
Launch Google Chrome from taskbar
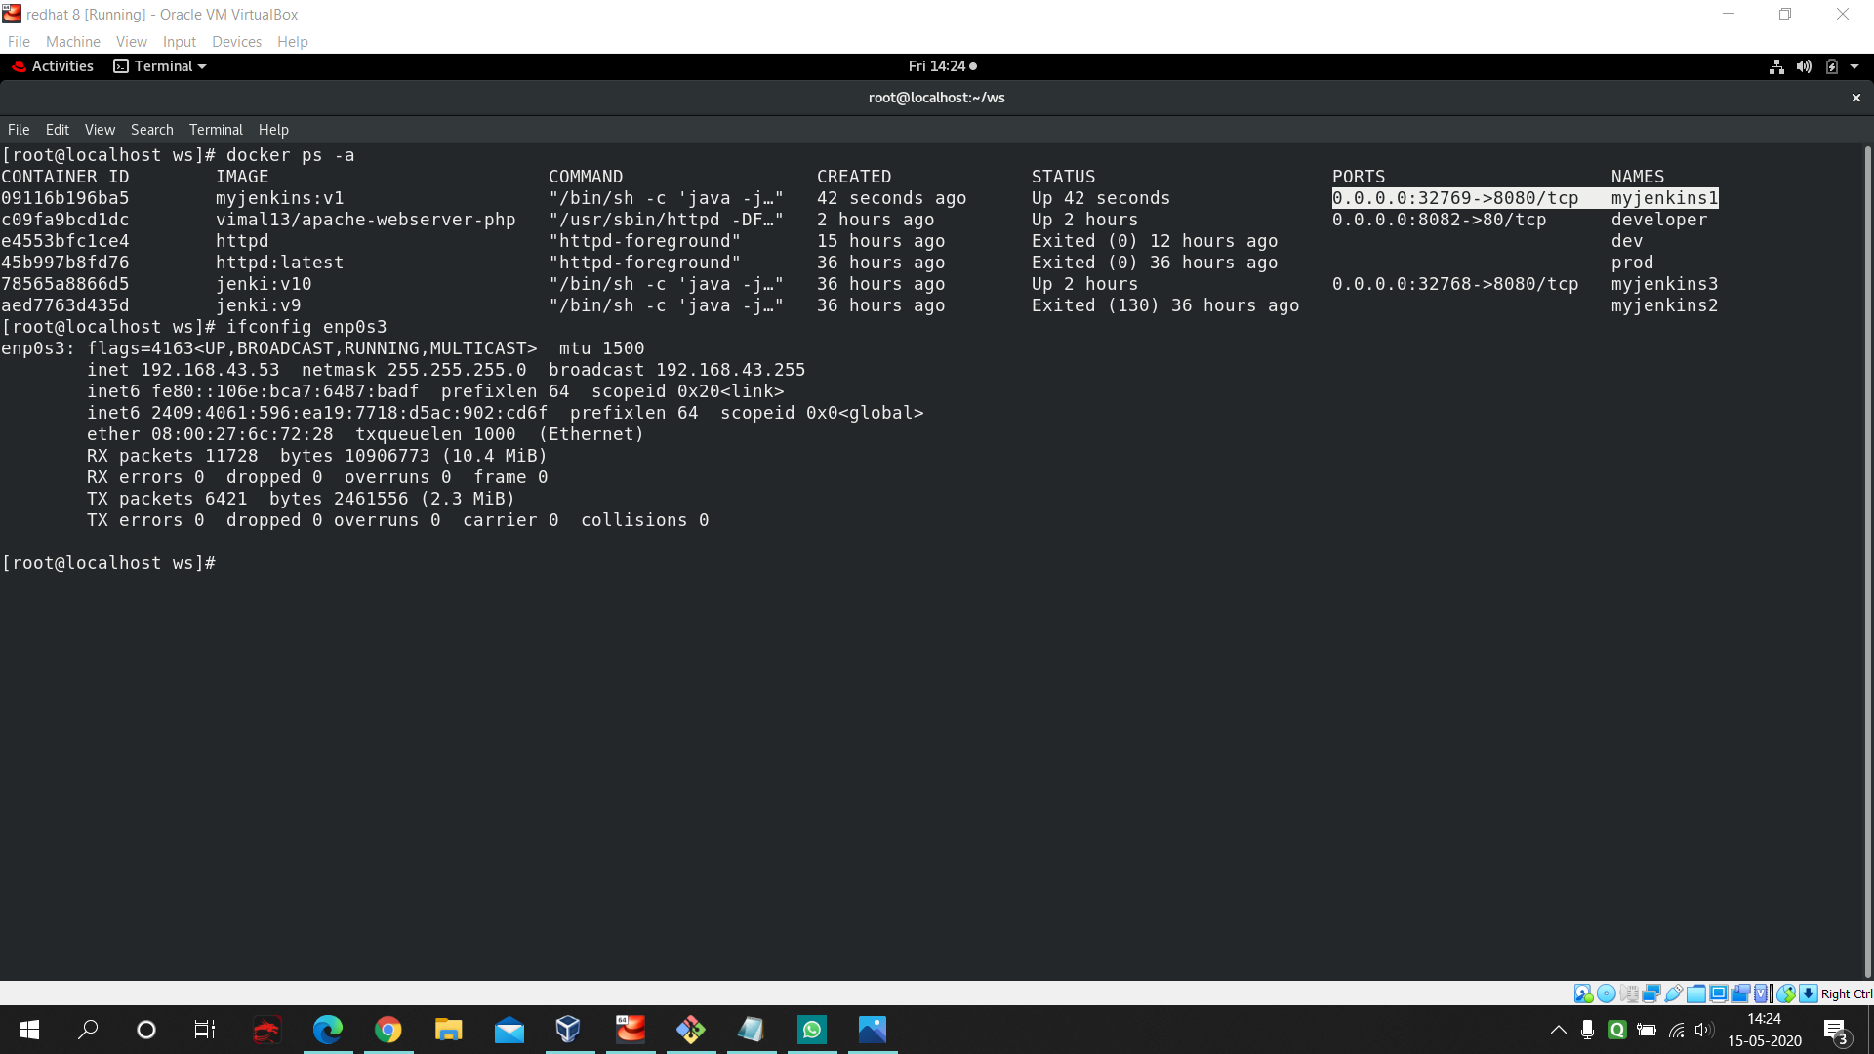[388, 1030]
